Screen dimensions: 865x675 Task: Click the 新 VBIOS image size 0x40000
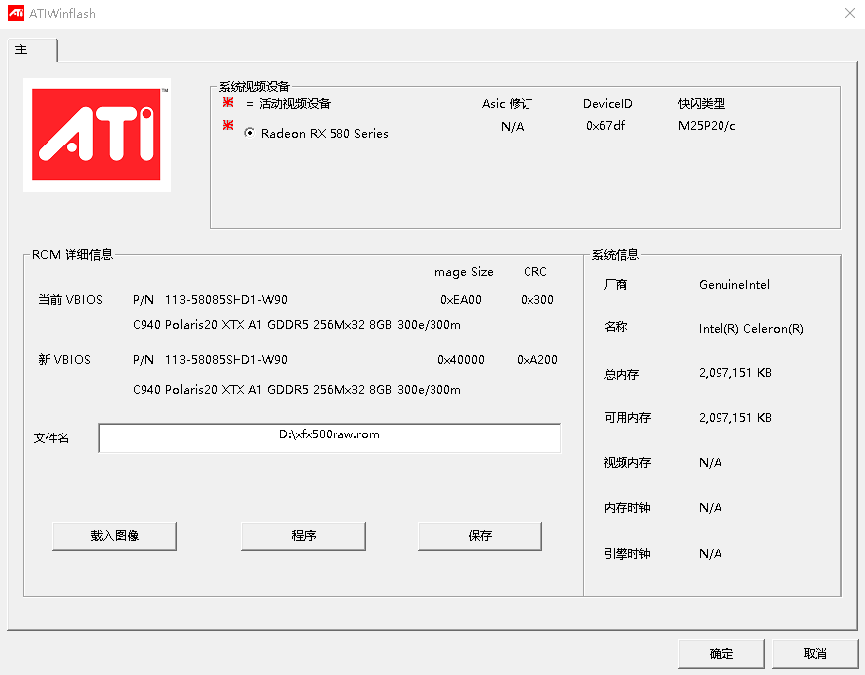[461, 360]
